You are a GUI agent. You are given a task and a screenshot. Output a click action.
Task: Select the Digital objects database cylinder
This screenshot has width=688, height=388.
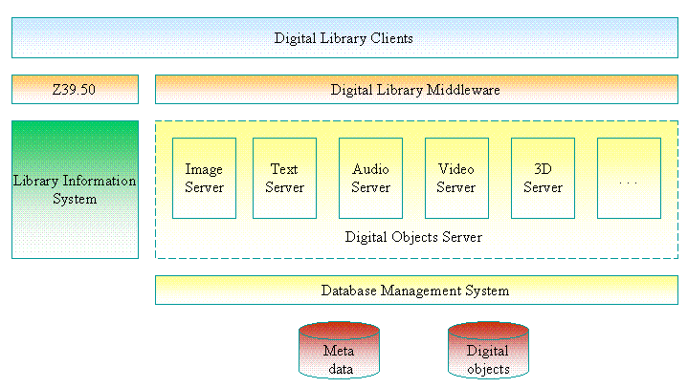point(488,350)
